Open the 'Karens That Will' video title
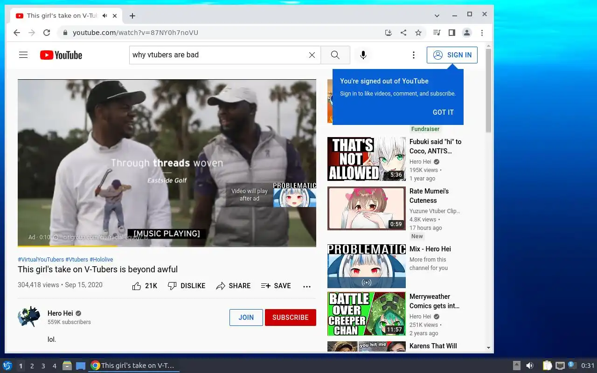The width and height of the screenshot is (597, 373). pyautogui.click(x=433, y=346)
